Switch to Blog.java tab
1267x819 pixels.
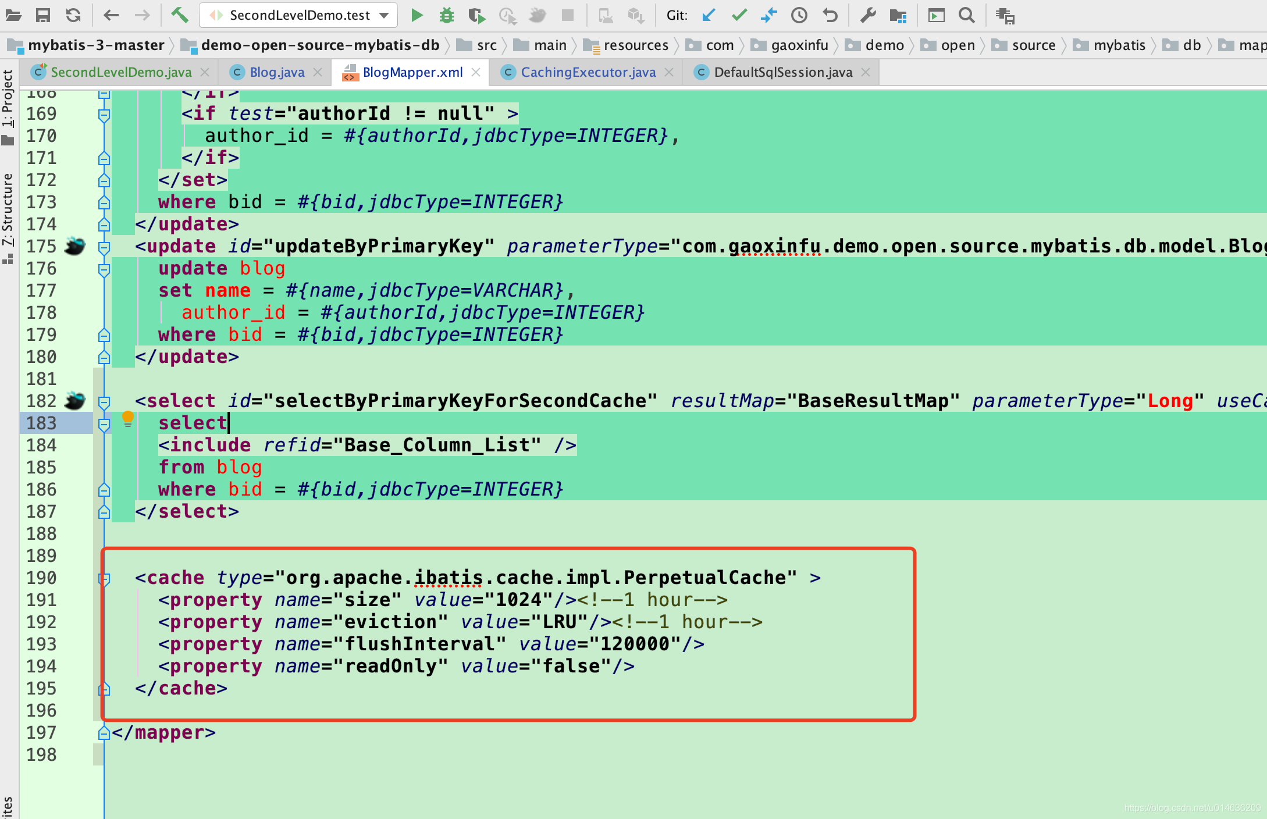277,72
